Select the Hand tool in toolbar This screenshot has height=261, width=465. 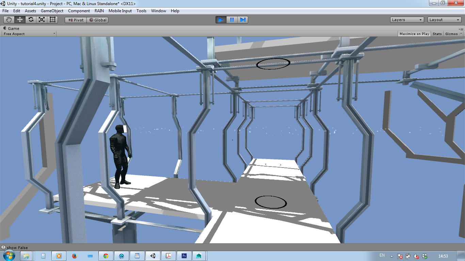point(9,20)
